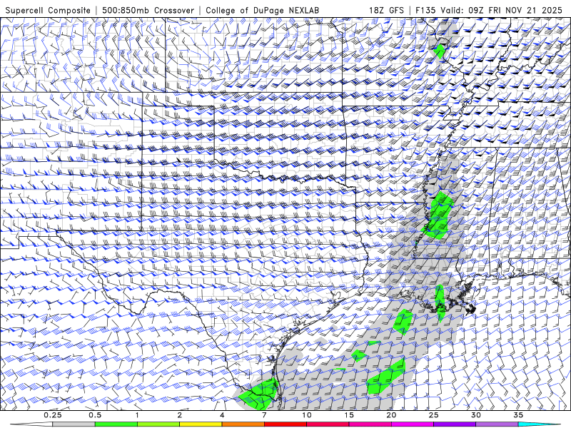Click the legend value 35
Viewport: 571px width, 428px height.
[x=518, y=415]
